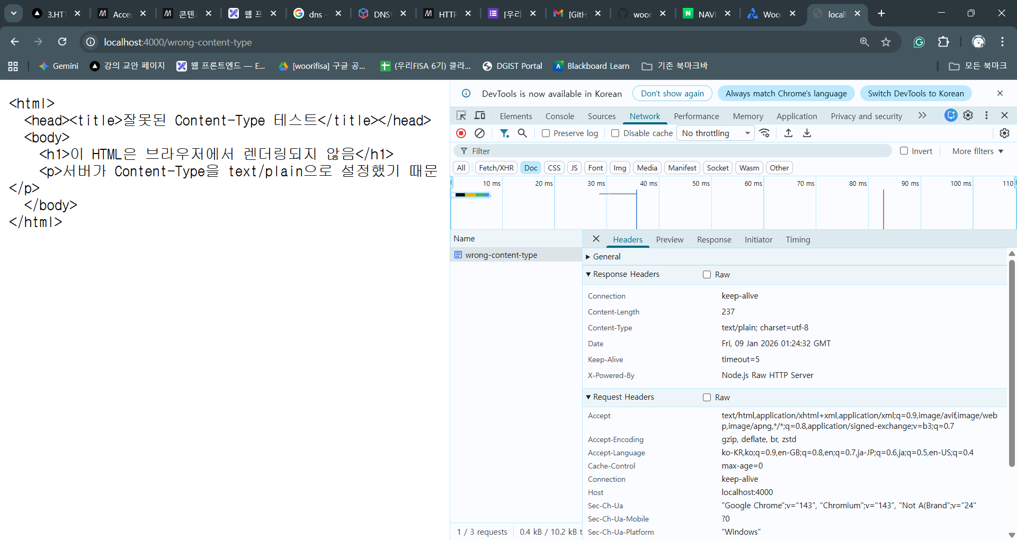
Task: Open the 기존 북마크바 bookmark folder
Action: point(675,66)
